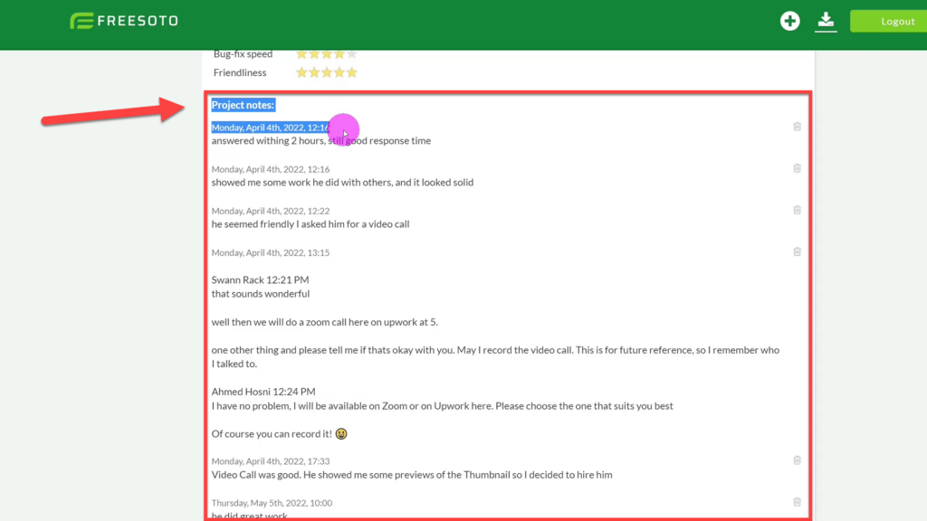Click the plus add-new icon
927x521 pixels.
[789, 21]
